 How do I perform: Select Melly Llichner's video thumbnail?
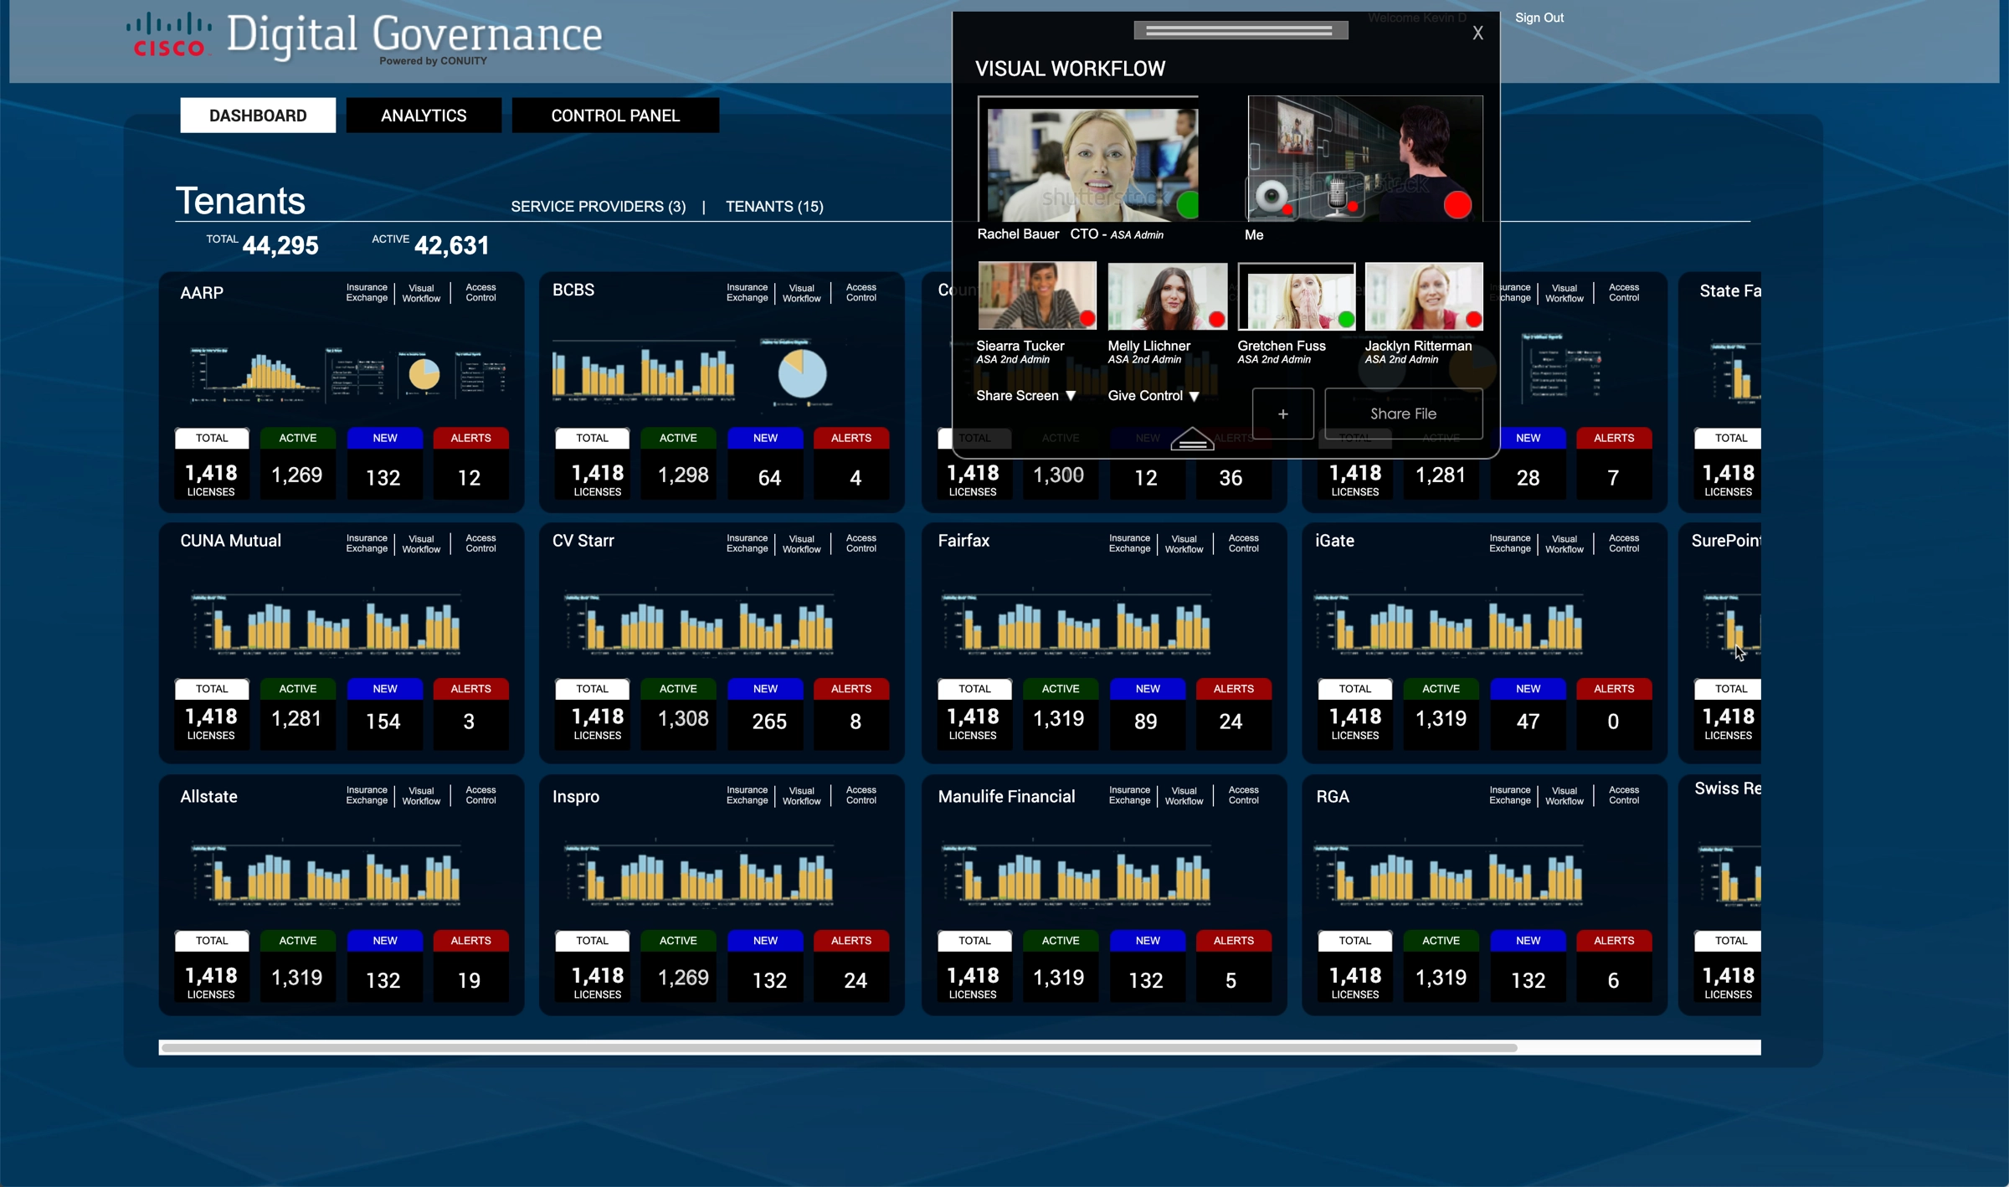point(1167,296)
